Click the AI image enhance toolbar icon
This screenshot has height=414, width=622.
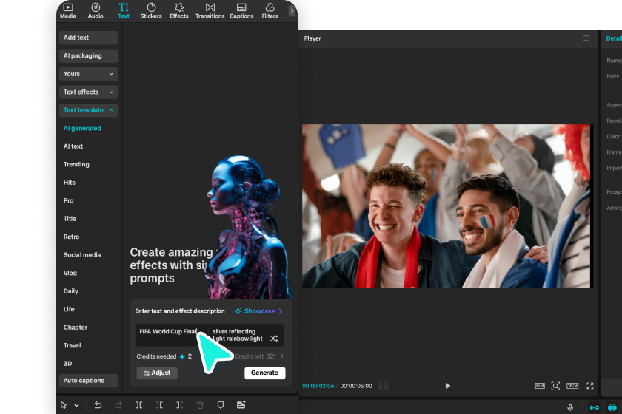(241, 405)
